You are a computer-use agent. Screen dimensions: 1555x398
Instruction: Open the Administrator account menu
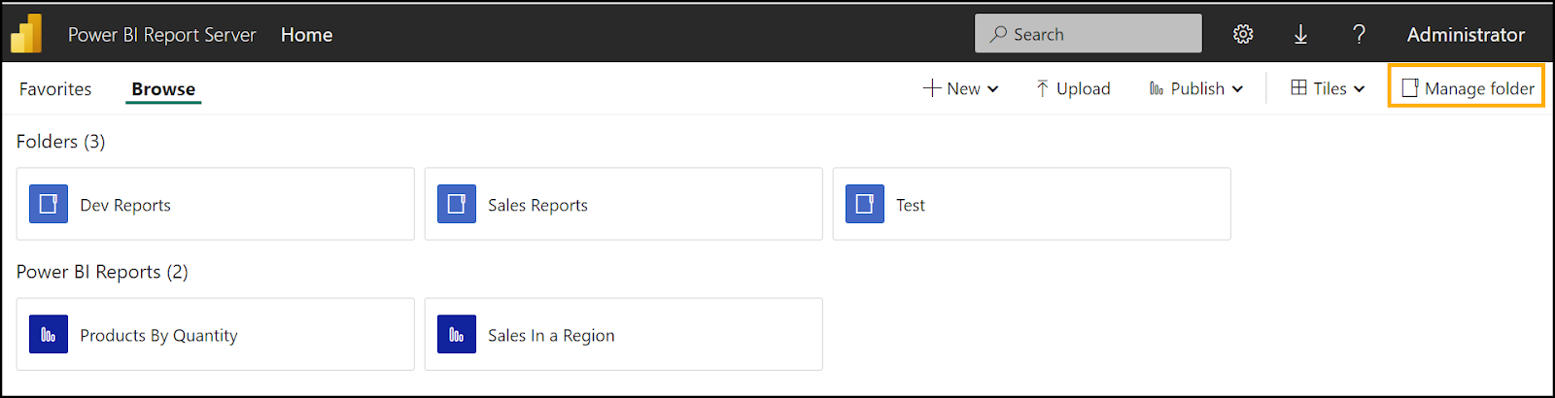coord(1466,35)
